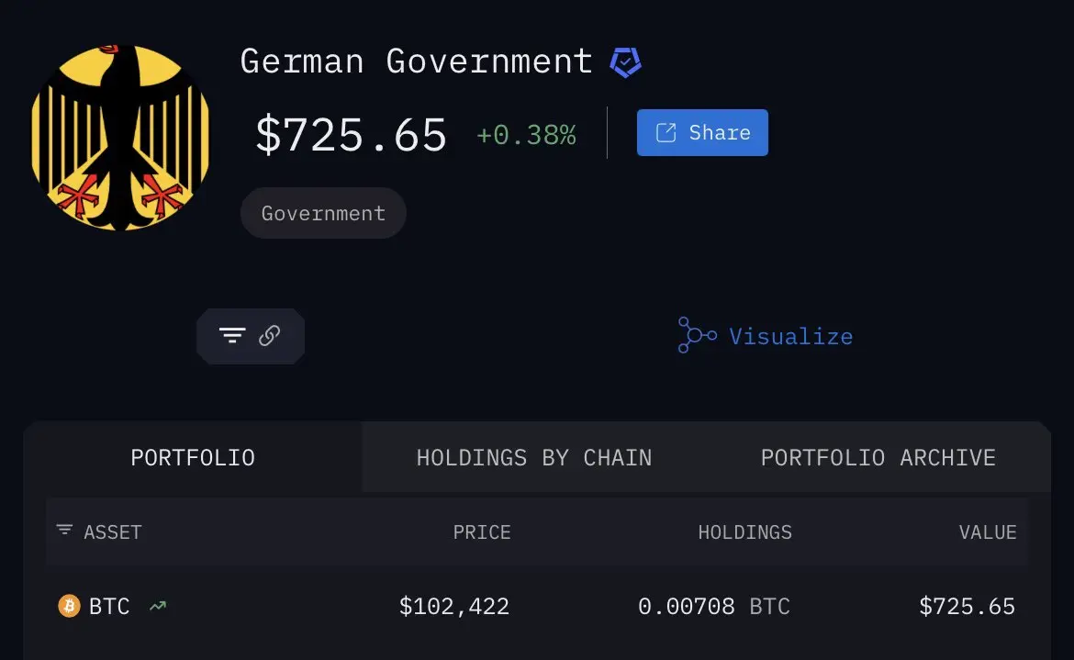Click the chain link icon
This screenshot has width=1074, height=660.
tap(269, 336)
